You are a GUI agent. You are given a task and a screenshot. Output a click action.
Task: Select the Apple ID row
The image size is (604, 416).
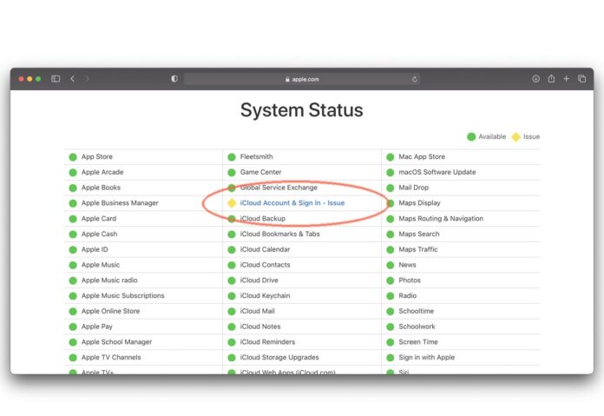(143, 249)
